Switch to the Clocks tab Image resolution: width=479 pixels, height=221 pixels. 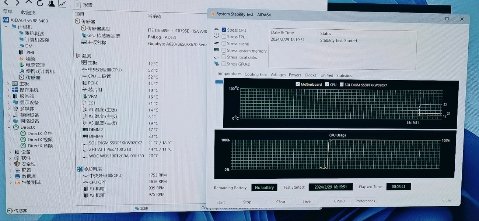310,75
